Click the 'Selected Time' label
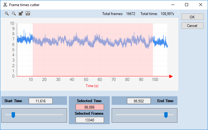The image size is (208, 130). coord(89,101)
